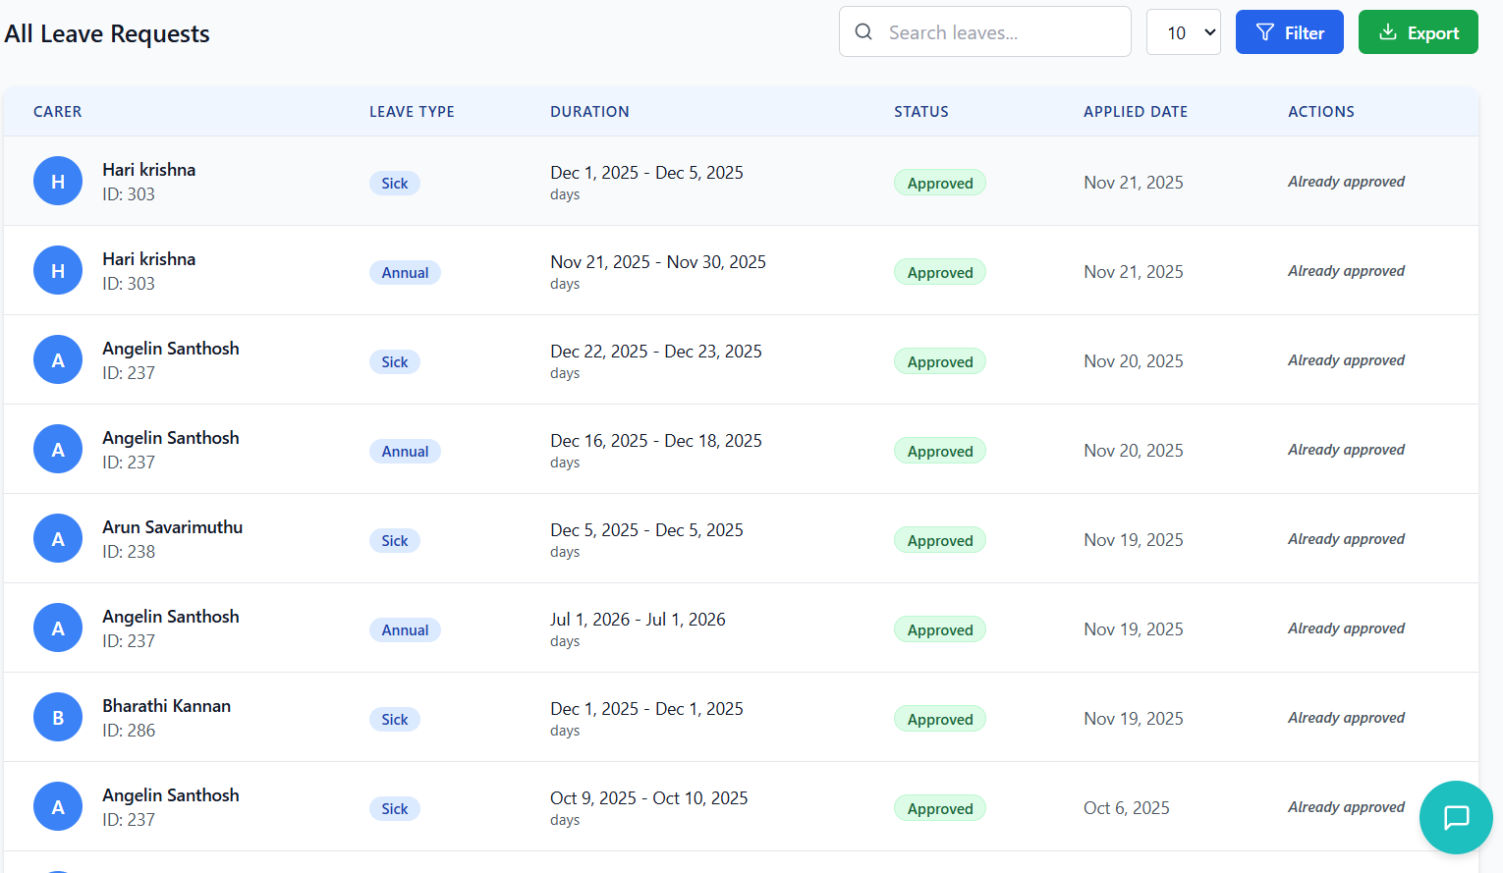This screenshot has height=873, width=1503.
Task: Click Approved status for Bharathi Kannan
Action: pos(939,720)
